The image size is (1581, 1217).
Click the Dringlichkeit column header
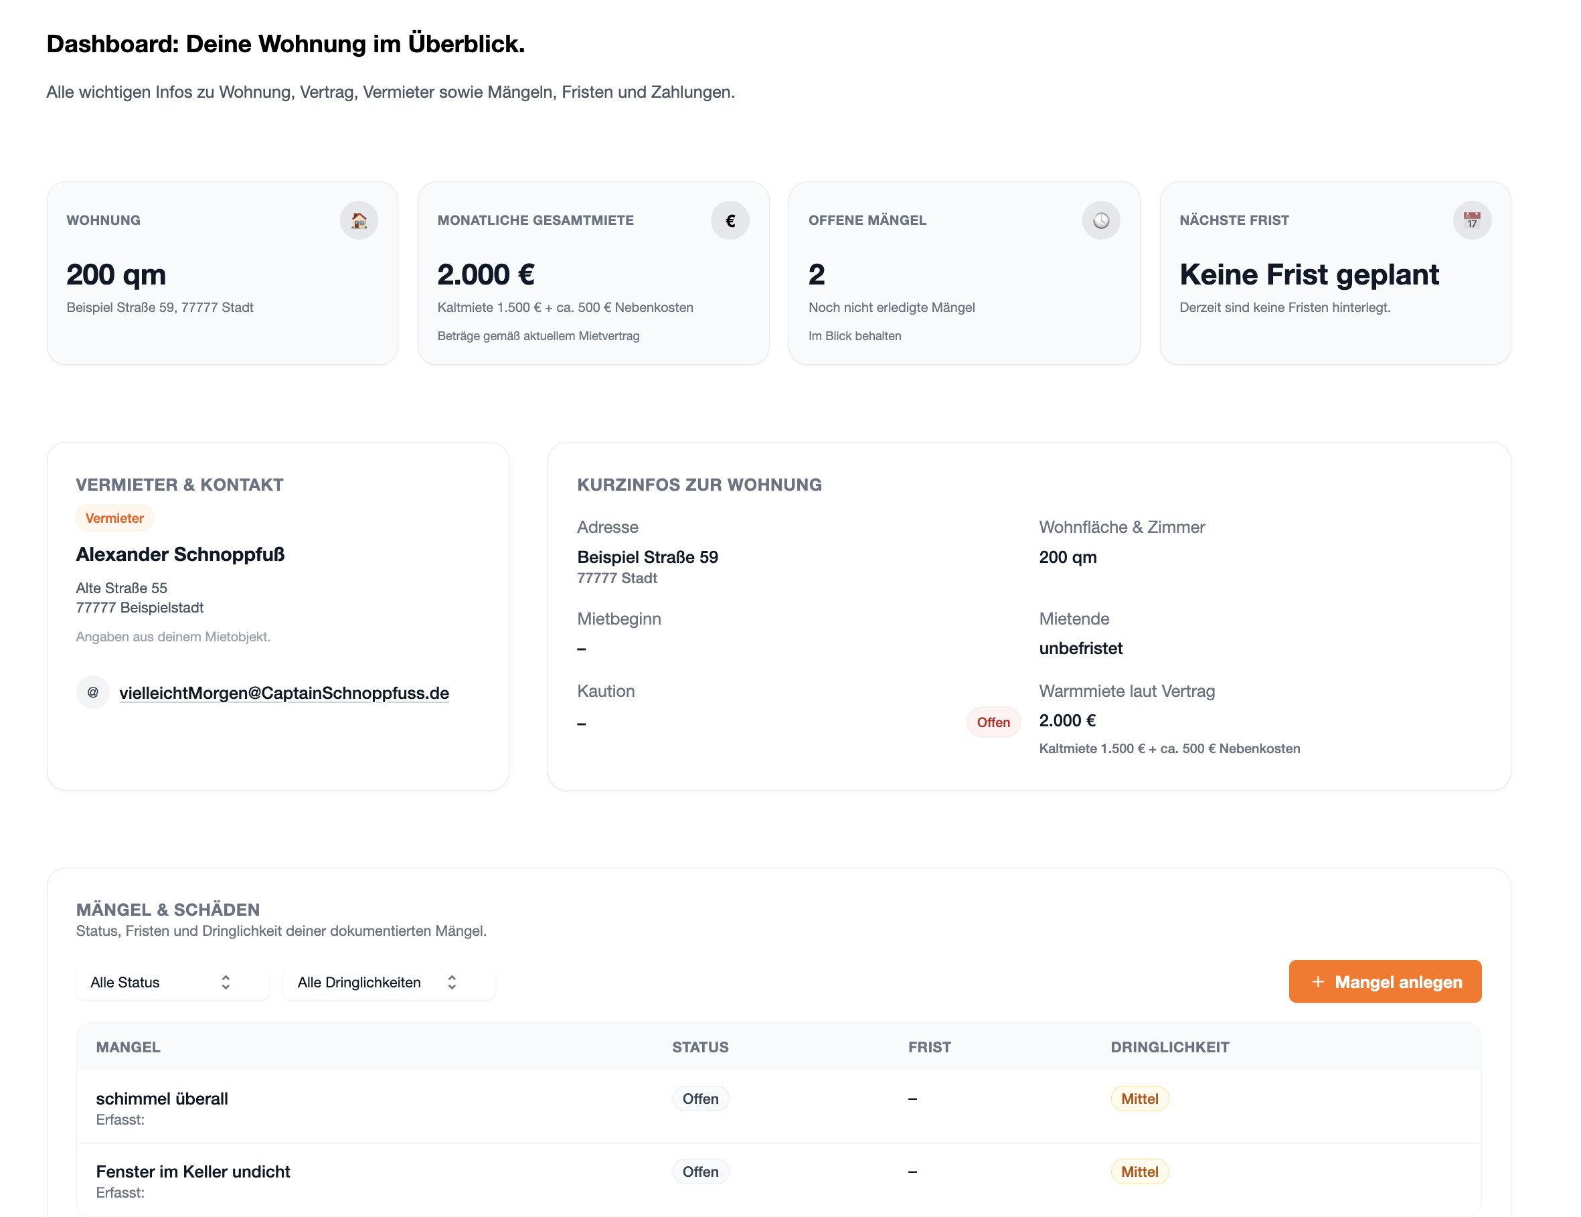pyautogui.click(x=1170, y=1047)
